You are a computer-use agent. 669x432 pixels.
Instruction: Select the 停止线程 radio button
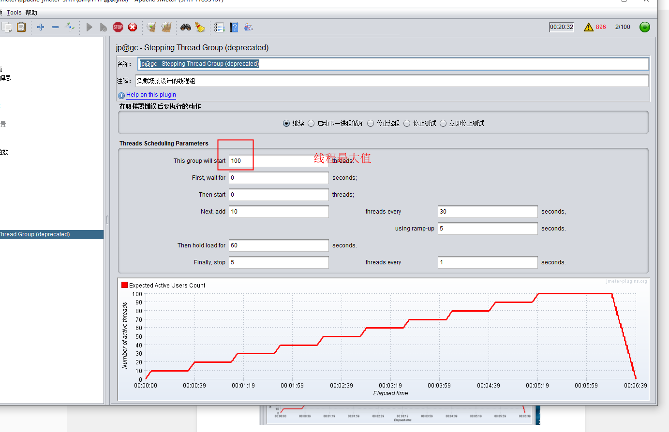point(371,123)
